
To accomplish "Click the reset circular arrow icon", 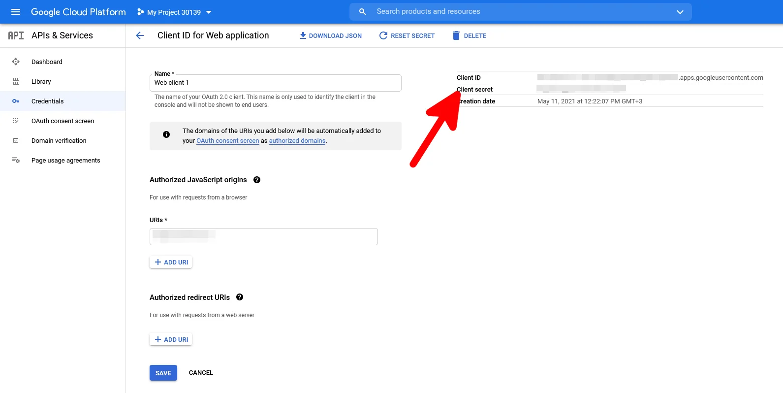I will pyautogui.click(x=383, y=35).
